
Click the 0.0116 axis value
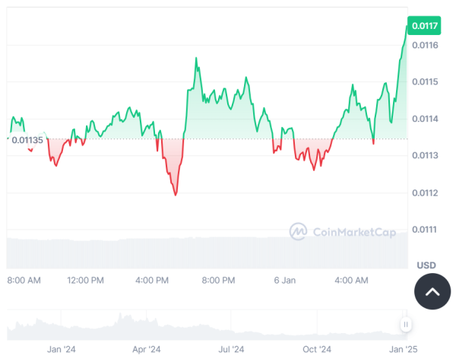pos(425,45)
